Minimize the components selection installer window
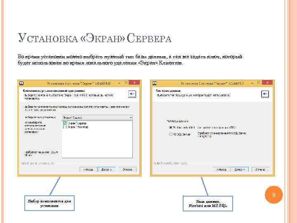This screenshot has width=297, height=223. point(119,83)
